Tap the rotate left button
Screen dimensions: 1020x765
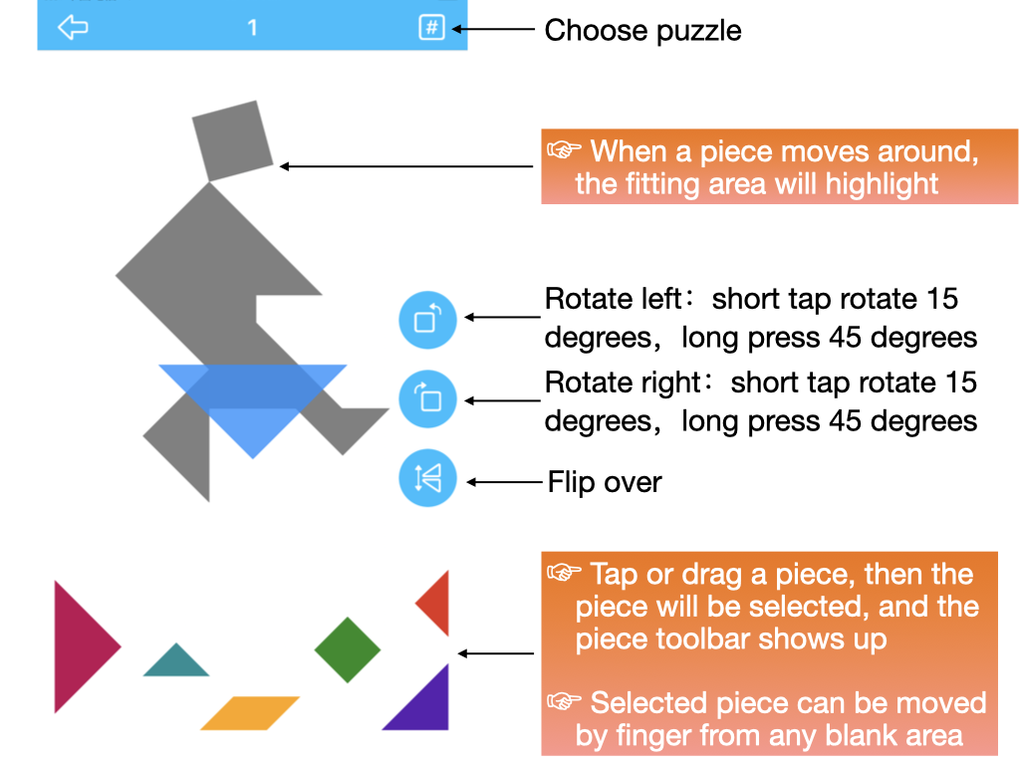click(x=427, y=320)
